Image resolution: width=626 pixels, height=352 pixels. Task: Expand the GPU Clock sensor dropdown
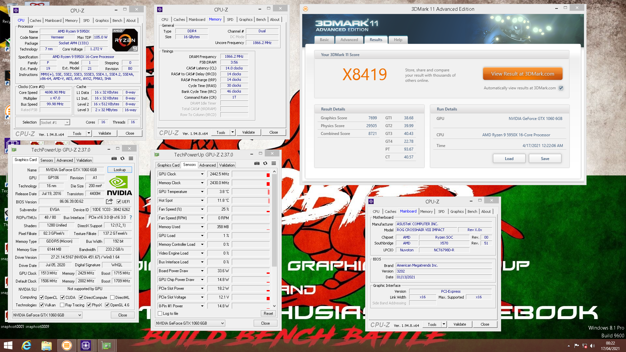click(x=202, y=174)
